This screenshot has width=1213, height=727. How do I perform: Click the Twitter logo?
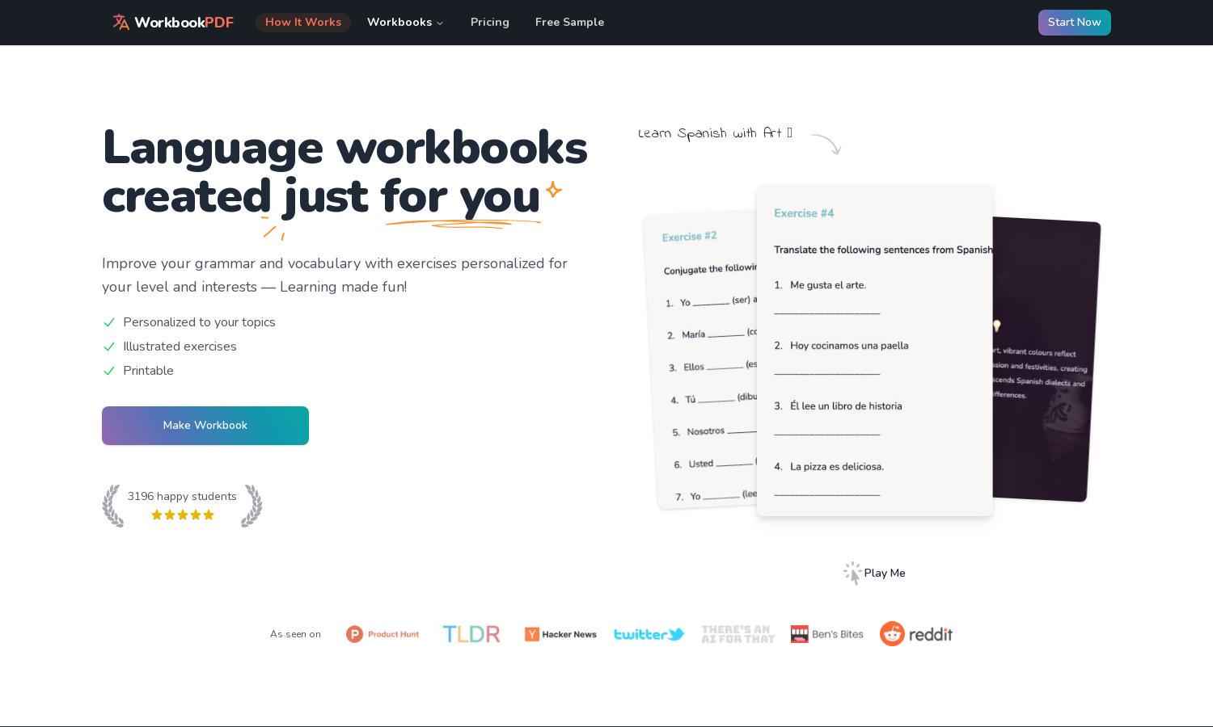click(x=649, y=634)
